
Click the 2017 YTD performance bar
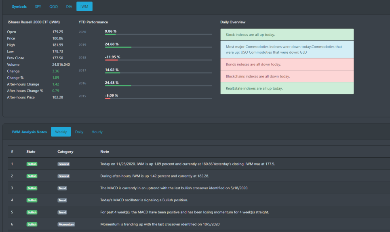pos(158,73)
